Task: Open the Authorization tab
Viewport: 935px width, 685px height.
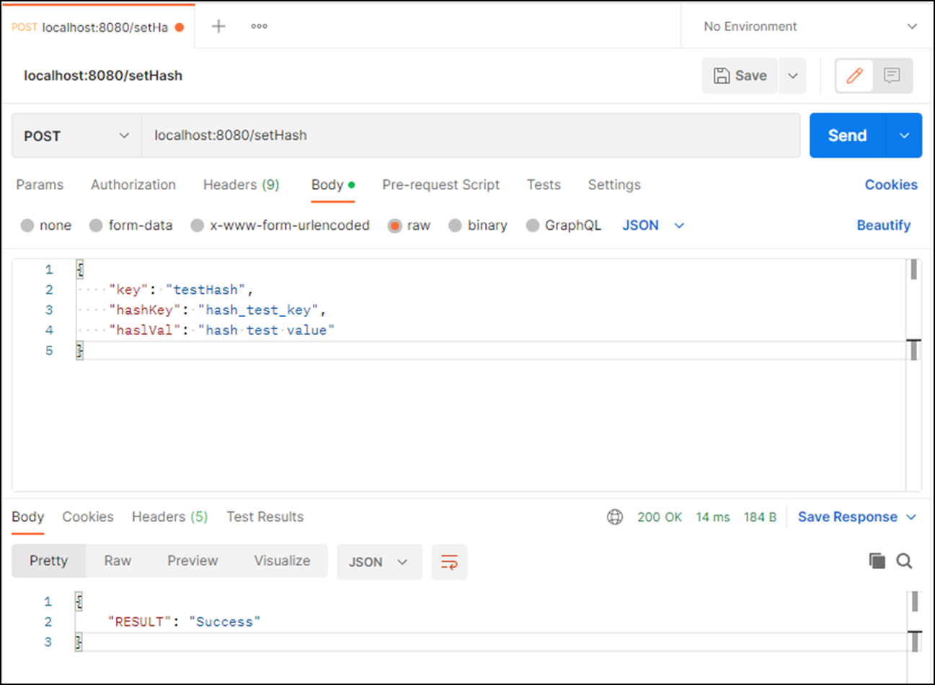Action: (x=133, y=185)
